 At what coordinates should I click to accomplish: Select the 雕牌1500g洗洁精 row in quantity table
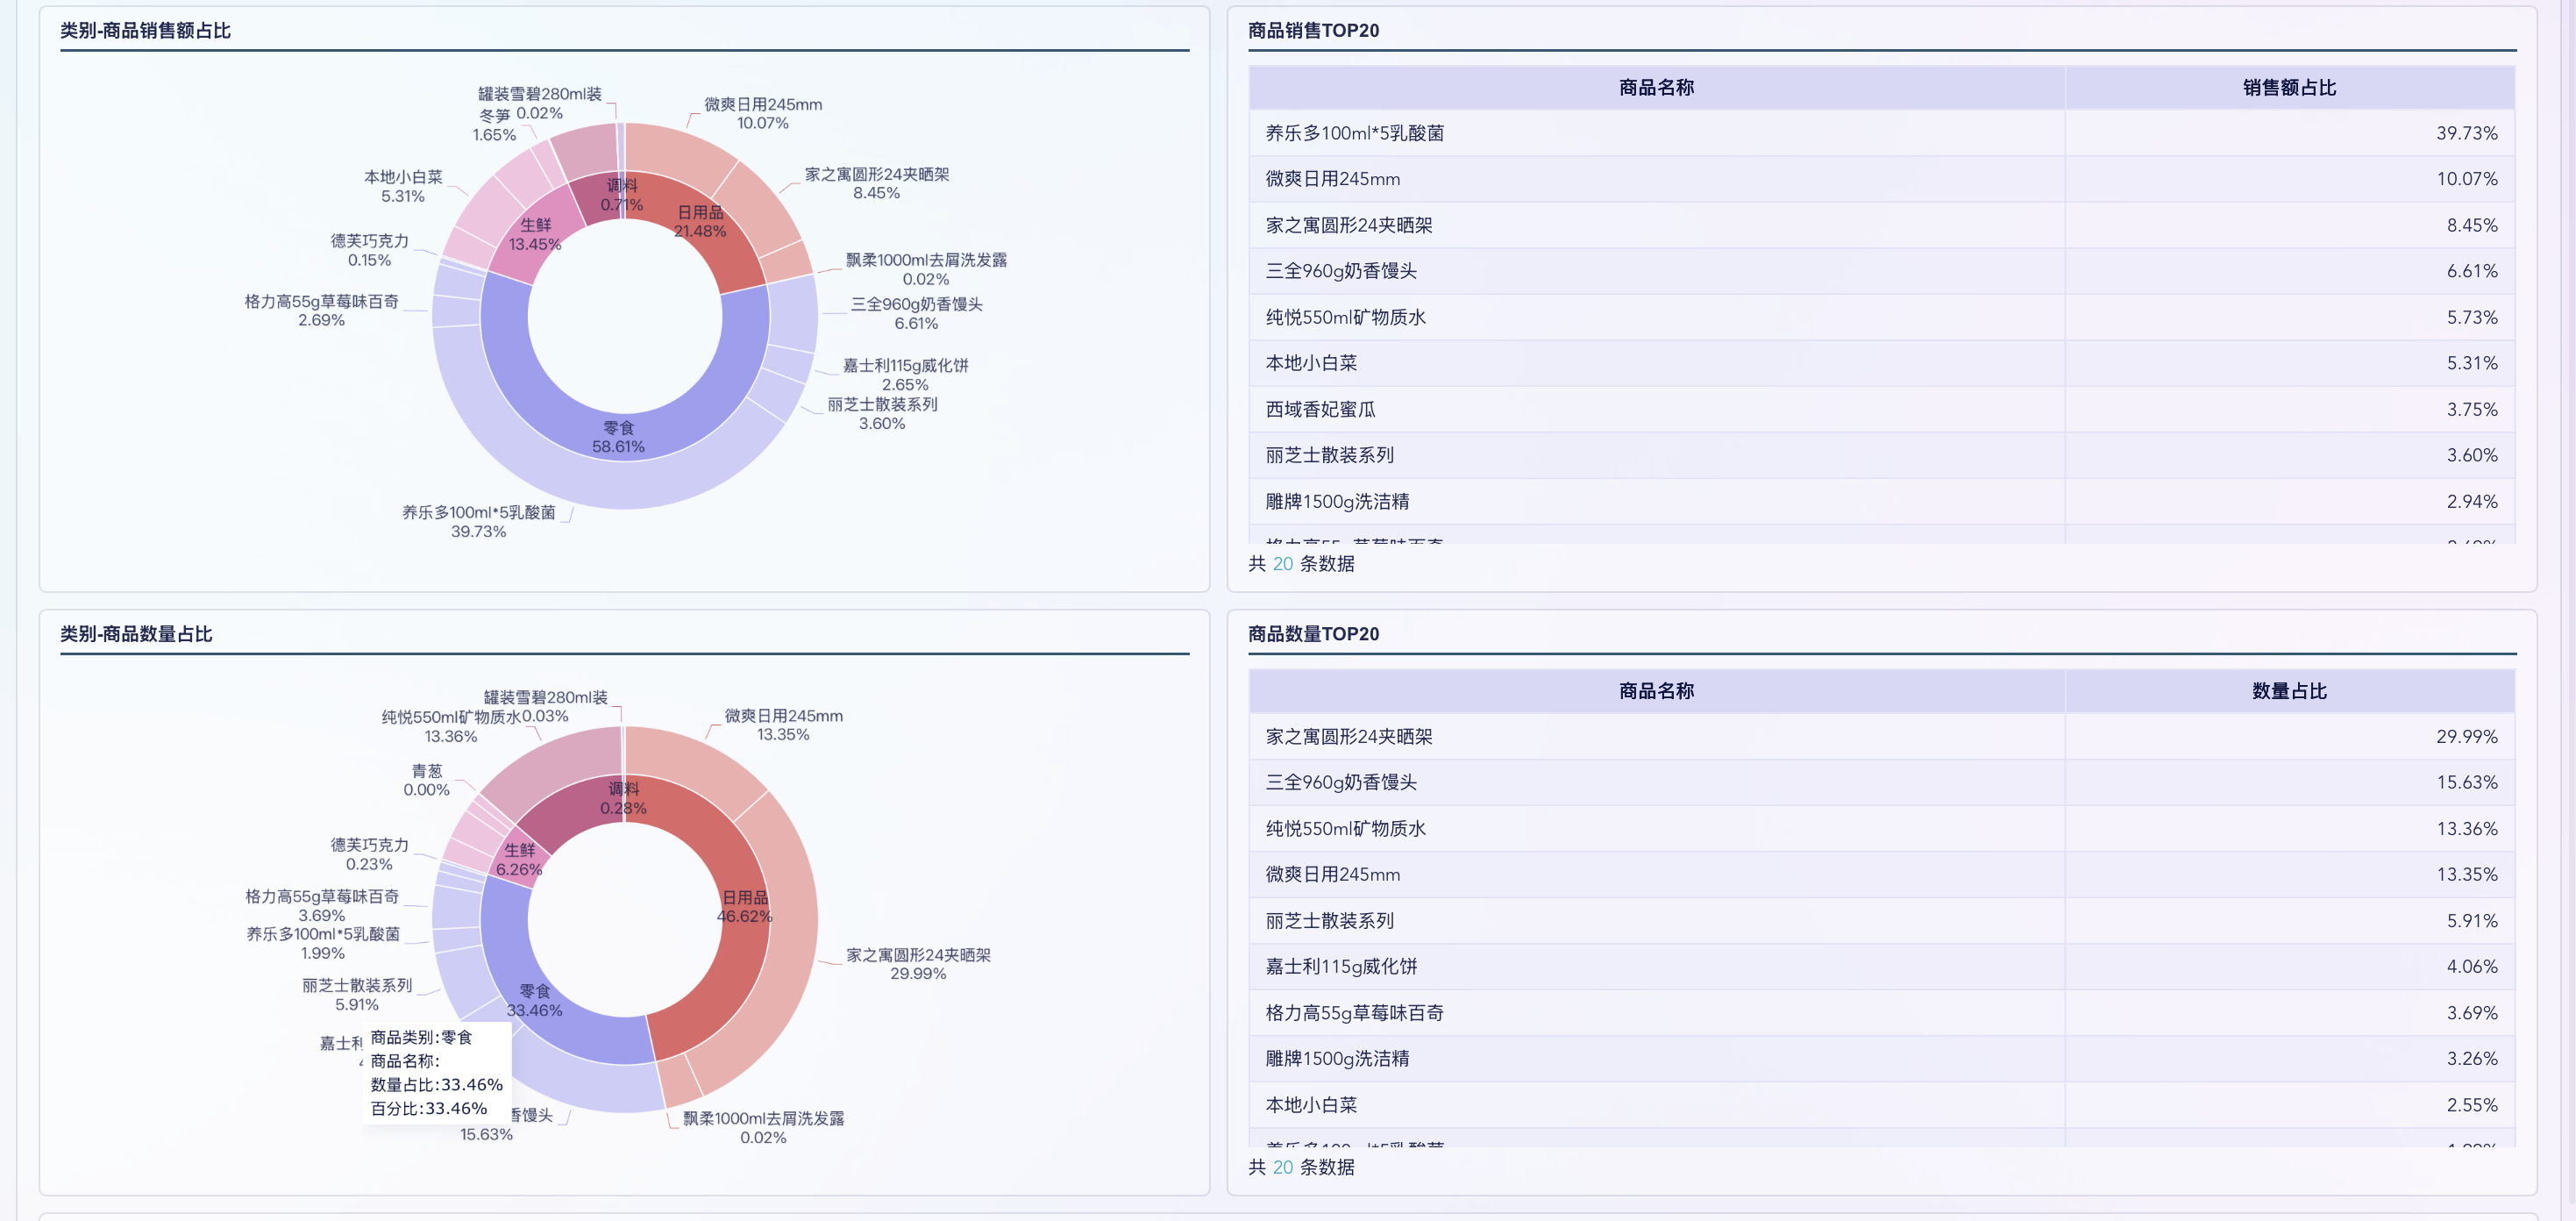(1340, 1059)
